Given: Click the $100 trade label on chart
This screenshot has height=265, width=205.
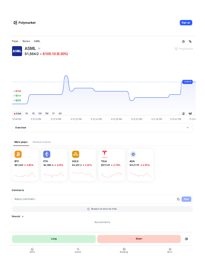Looking at the screenshot, I should coord(17,91).
